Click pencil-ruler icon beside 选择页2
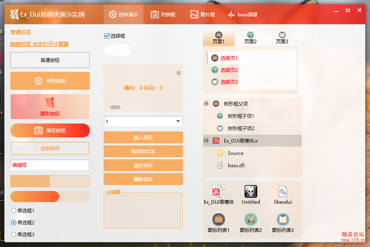370x247 pixels. click(214, 70)
